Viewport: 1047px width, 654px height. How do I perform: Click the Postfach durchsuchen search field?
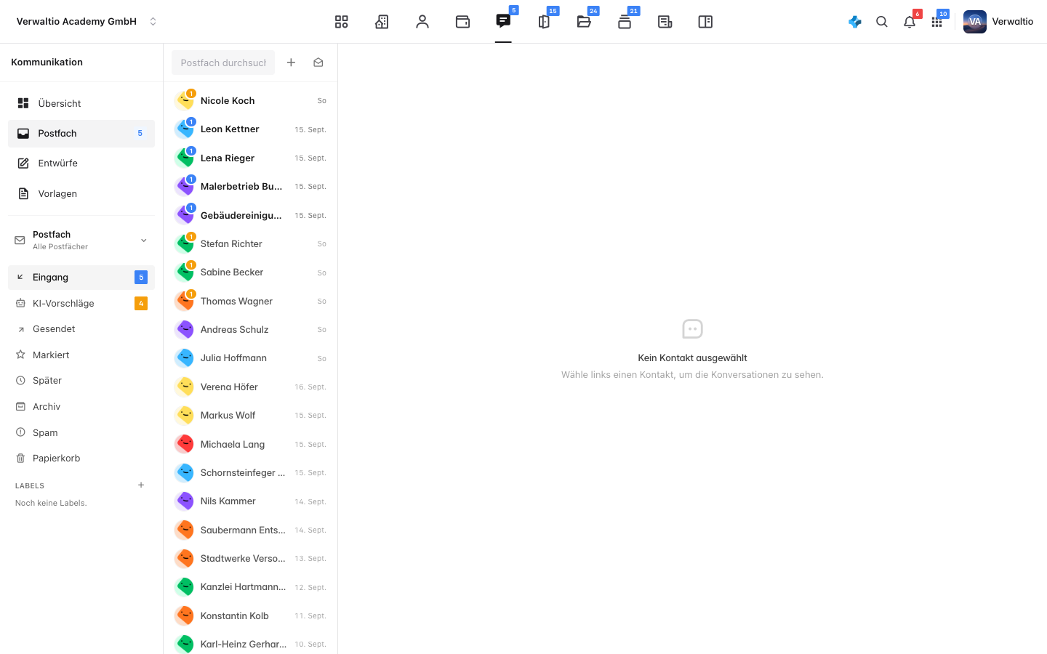pos(223,62)
